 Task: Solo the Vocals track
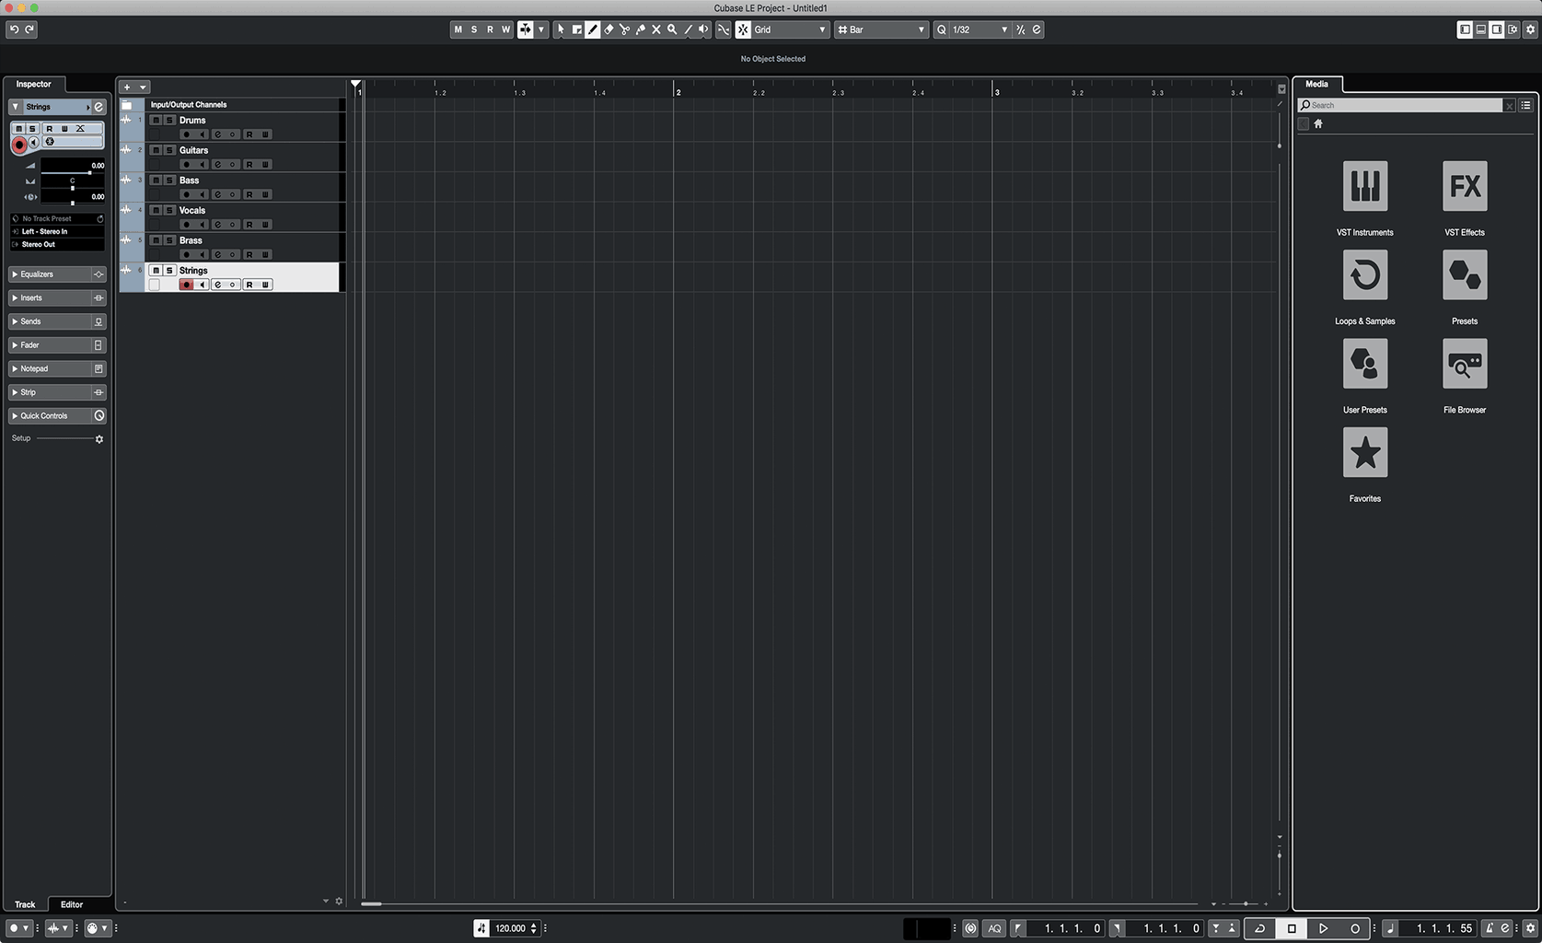pos(168,210)
